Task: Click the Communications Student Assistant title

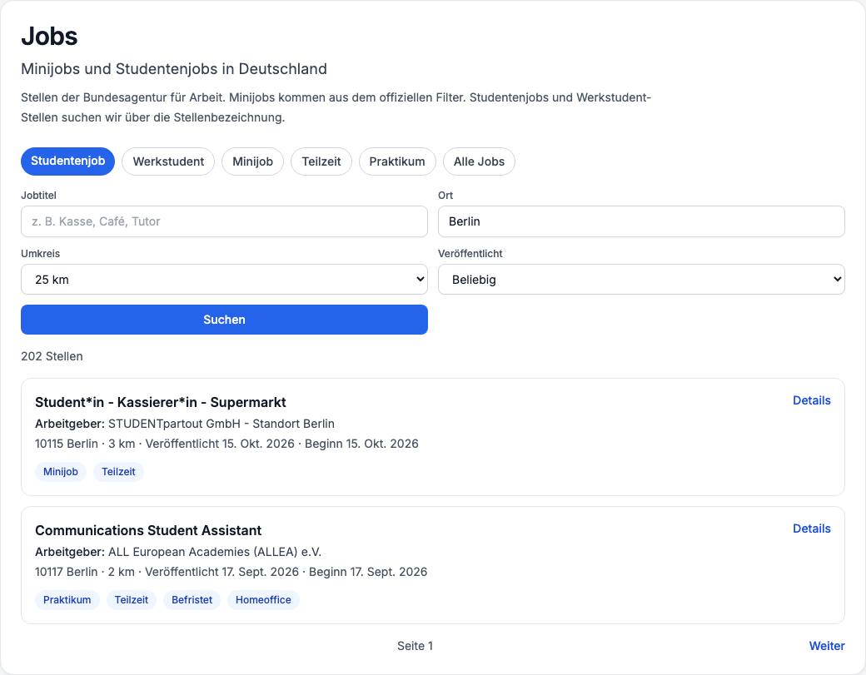Action: pyautogui.click(x=148, y=530)
